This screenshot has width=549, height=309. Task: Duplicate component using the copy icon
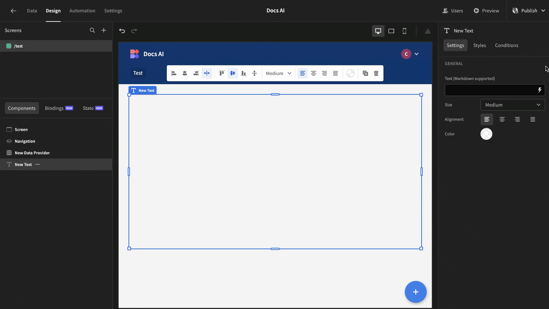(x=365, y=73)
